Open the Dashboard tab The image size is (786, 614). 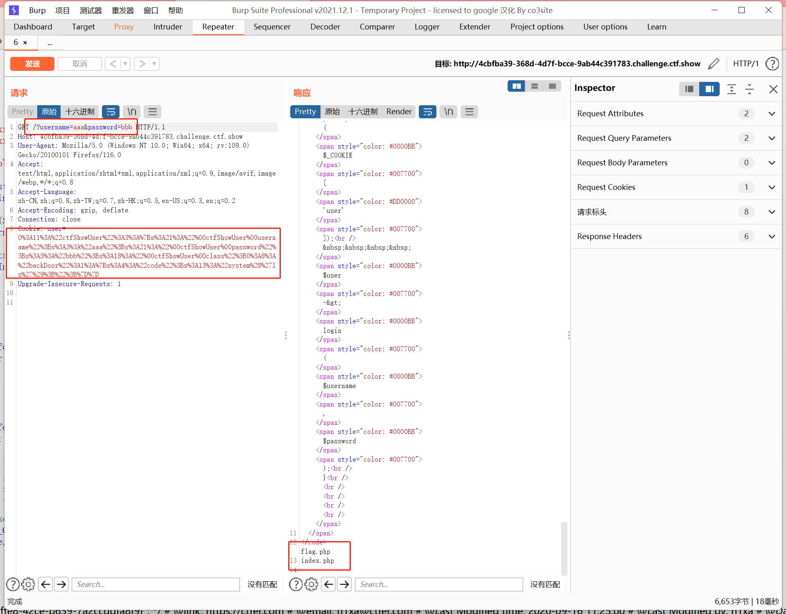click(x=33, y=27)
